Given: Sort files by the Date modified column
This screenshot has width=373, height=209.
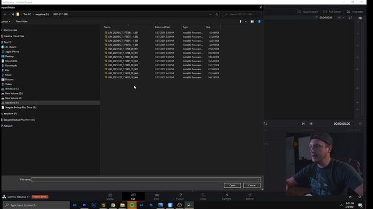Looking at the screenshot, I should click(x=162, y=27).
